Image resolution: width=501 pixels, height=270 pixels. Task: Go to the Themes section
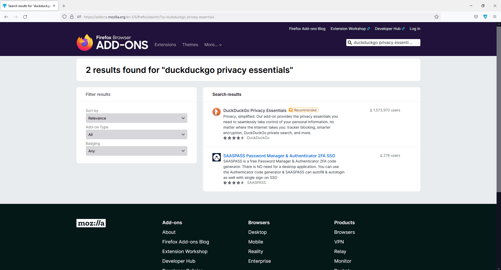coord(190,45)
